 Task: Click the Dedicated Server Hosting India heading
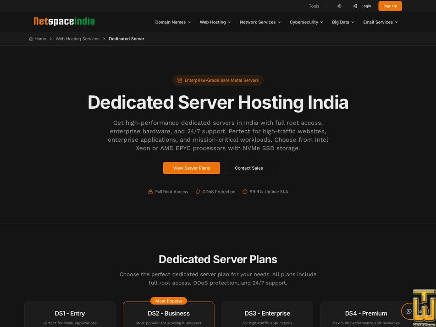(x=218, y=102)
